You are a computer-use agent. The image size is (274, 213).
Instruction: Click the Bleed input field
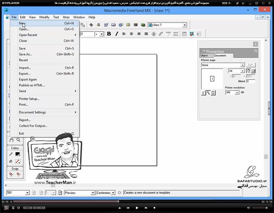(251, 81)
